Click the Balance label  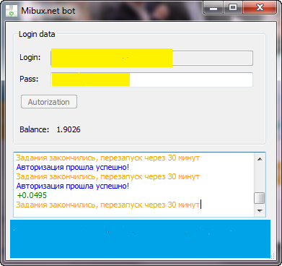tap(35, 129)
